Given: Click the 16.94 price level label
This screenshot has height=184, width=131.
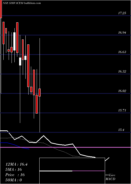Looking at the screenshot, I should [x=122, y=33].
